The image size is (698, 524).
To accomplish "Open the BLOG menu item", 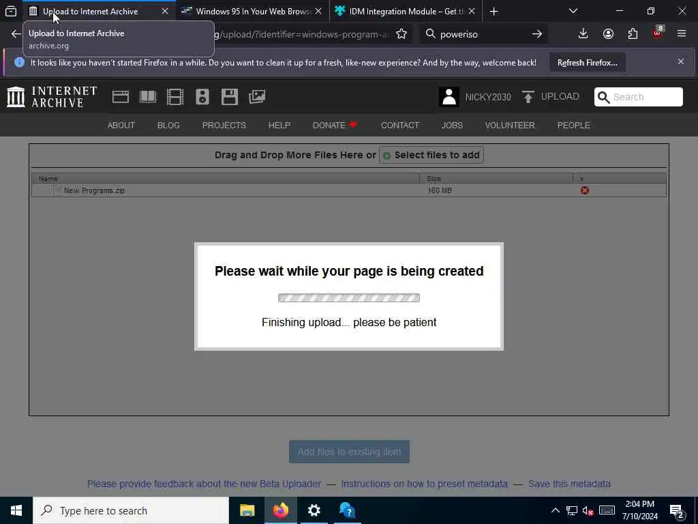I will [169, 126].
